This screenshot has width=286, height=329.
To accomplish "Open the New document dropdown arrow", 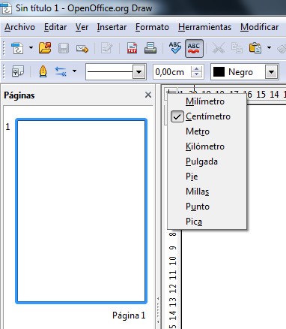I will click(31, 47).
